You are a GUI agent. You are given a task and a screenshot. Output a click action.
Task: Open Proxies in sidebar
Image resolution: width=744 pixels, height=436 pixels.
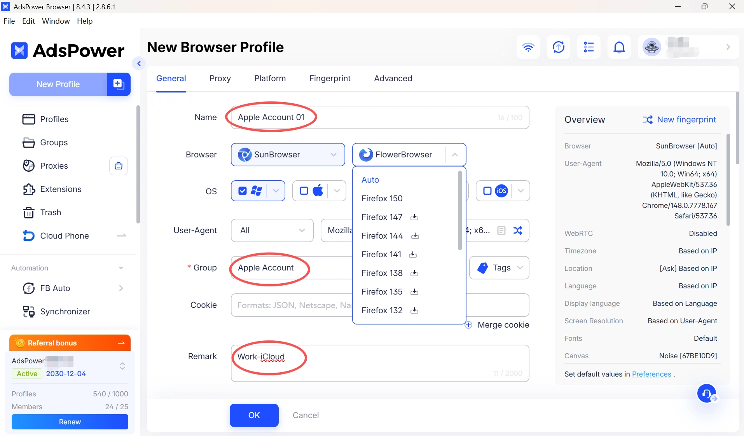point(54,166)
